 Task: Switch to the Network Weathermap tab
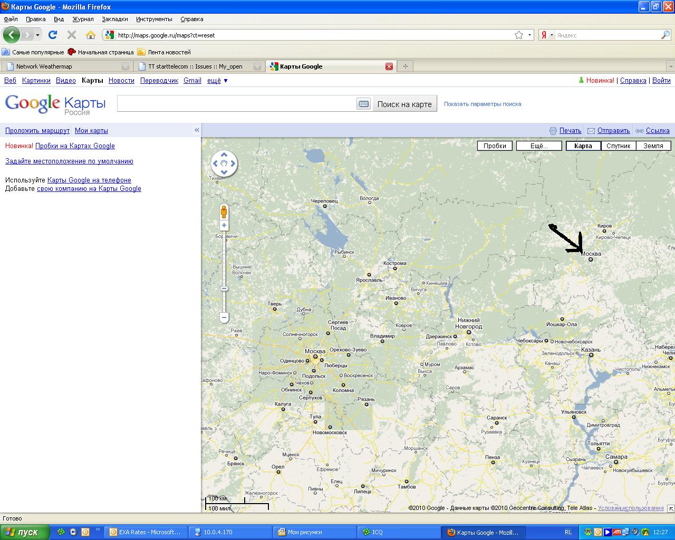coord(66,66)
